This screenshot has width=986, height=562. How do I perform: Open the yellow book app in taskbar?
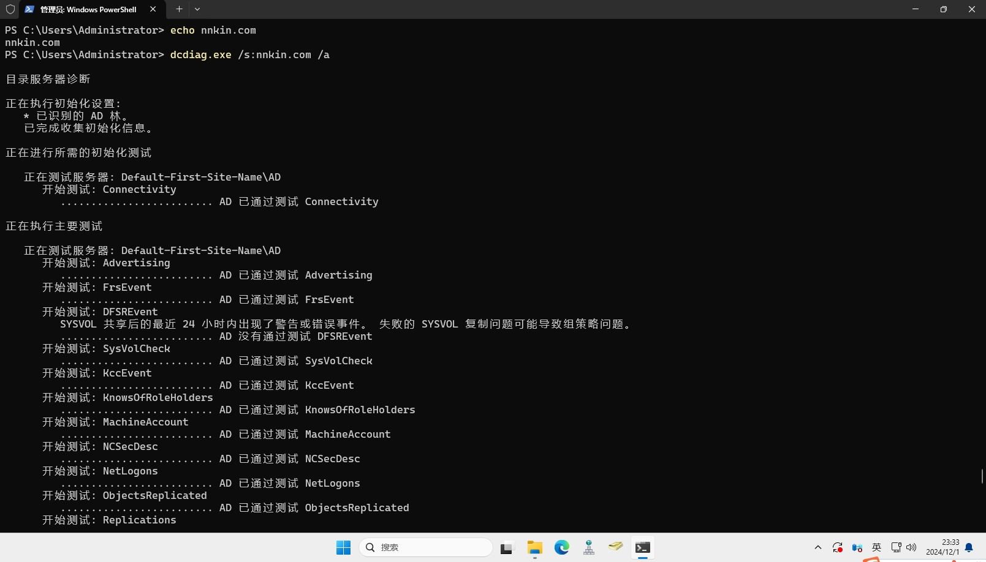click(615, 547)
